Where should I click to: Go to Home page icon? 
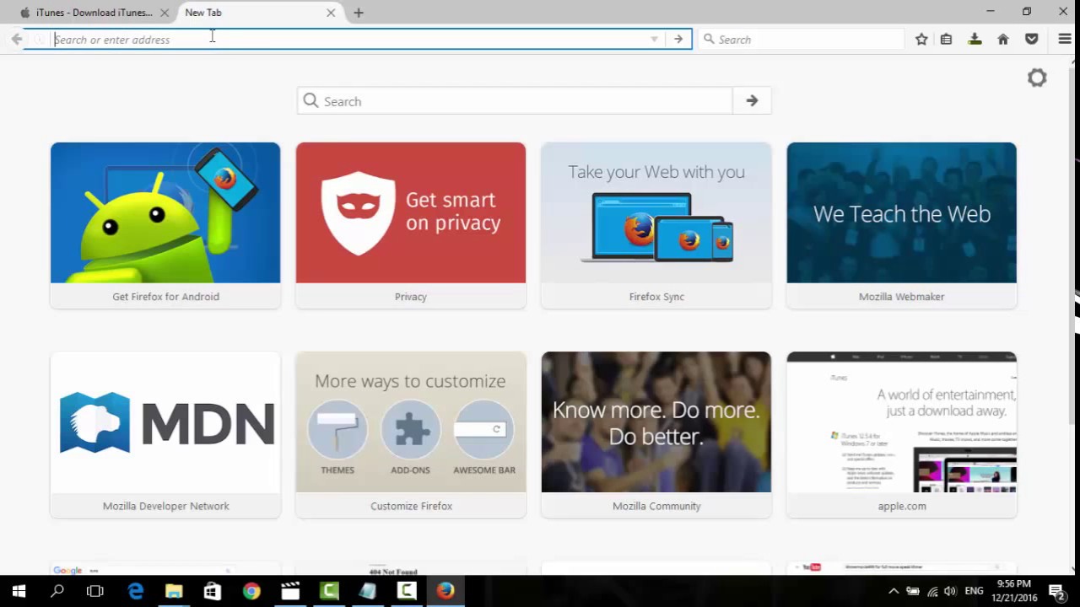point(1003,39)
